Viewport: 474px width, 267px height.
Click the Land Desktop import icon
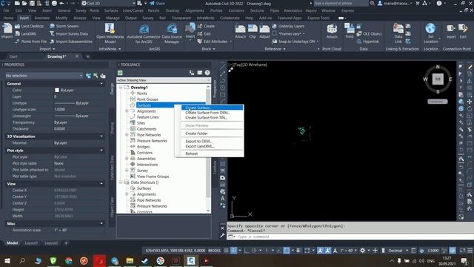click(18, 27)
